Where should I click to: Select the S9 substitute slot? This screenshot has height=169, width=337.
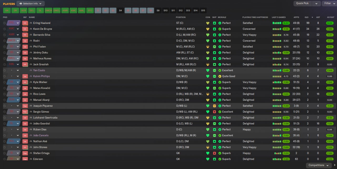(x=158, y=10)
